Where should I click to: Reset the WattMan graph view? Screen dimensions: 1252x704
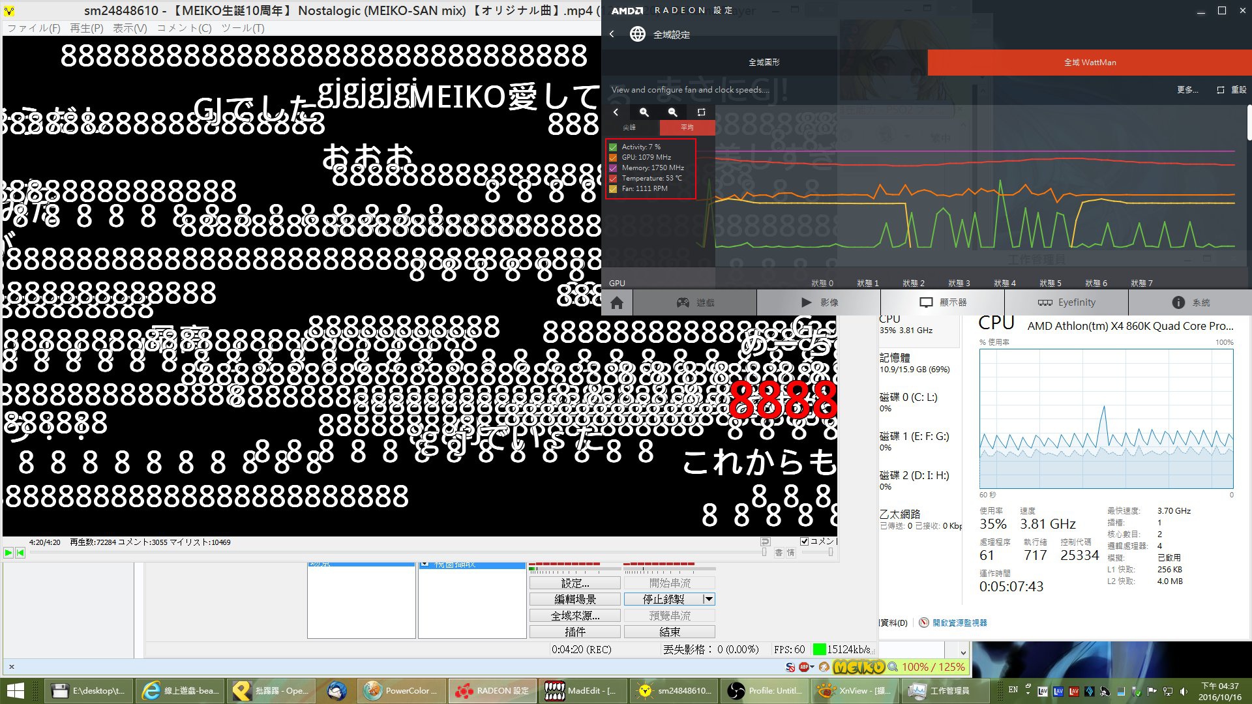[x=701, y=112]
